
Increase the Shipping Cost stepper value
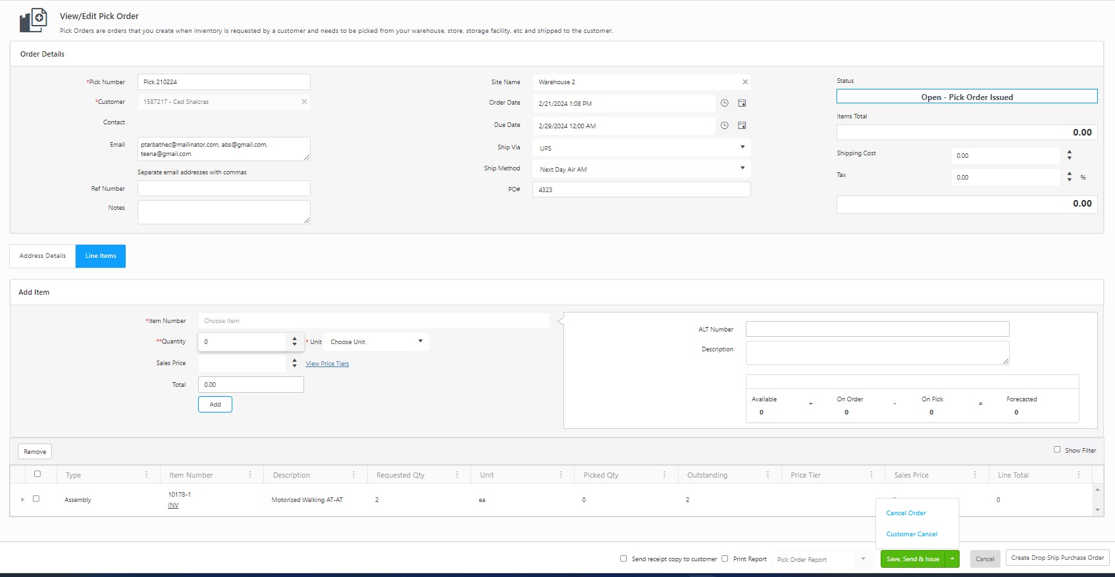click(1069, 153)
